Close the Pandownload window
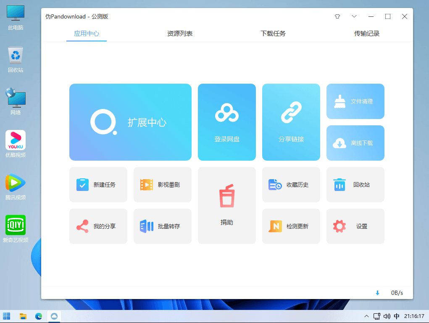Image resolution: width=429 pixels, height=323 pixels. click(404, 16)
